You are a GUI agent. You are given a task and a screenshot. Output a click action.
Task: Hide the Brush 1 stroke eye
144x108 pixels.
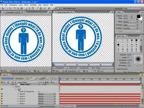coord(2,103)
